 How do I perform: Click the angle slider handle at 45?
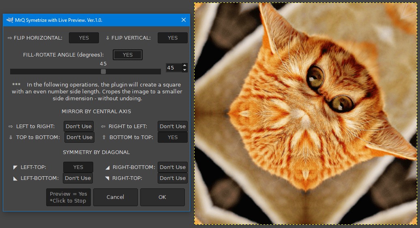[x=103, y=72]
